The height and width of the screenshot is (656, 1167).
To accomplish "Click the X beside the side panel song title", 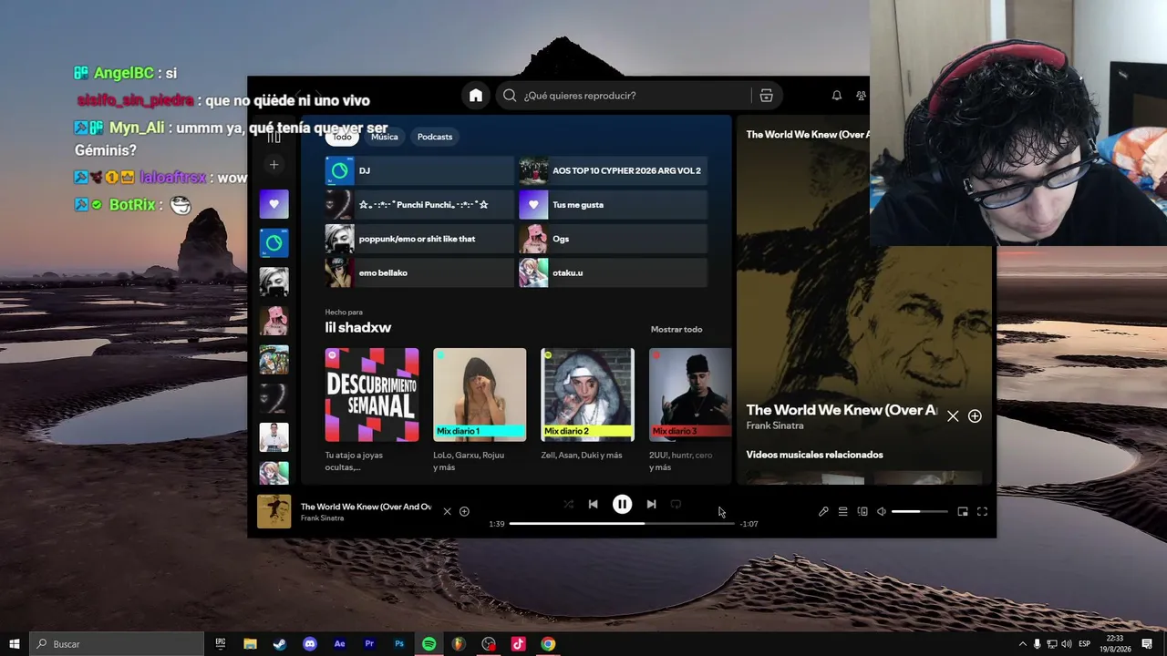I will coord(953,416).
